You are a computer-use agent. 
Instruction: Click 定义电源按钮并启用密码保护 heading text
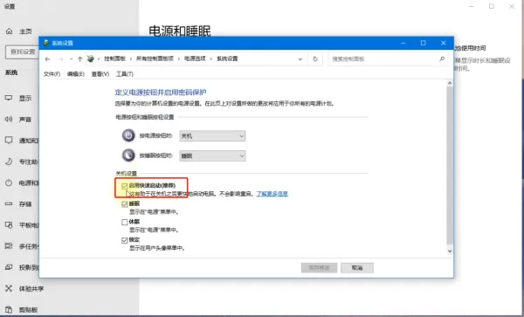[161, 93]
